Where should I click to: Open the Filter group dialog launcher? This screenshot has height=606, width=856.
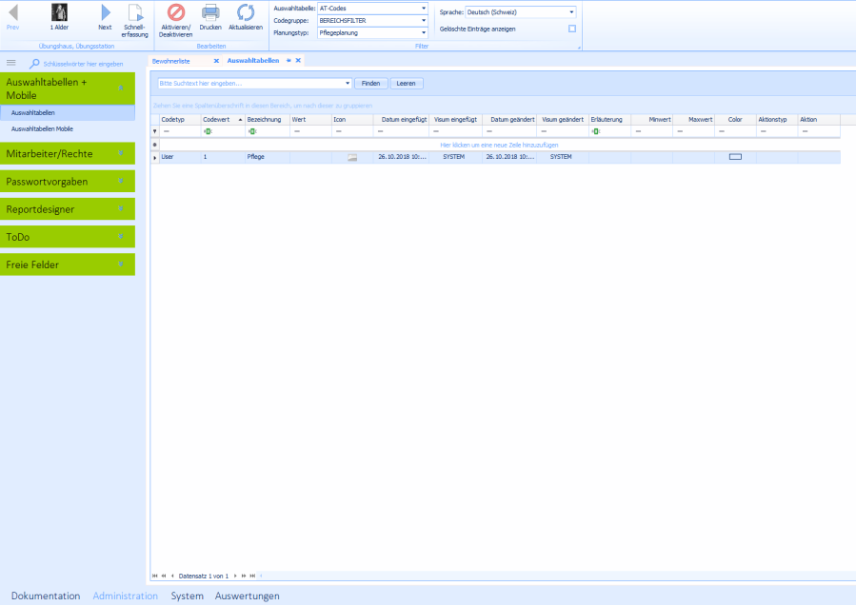pos(579,48)
